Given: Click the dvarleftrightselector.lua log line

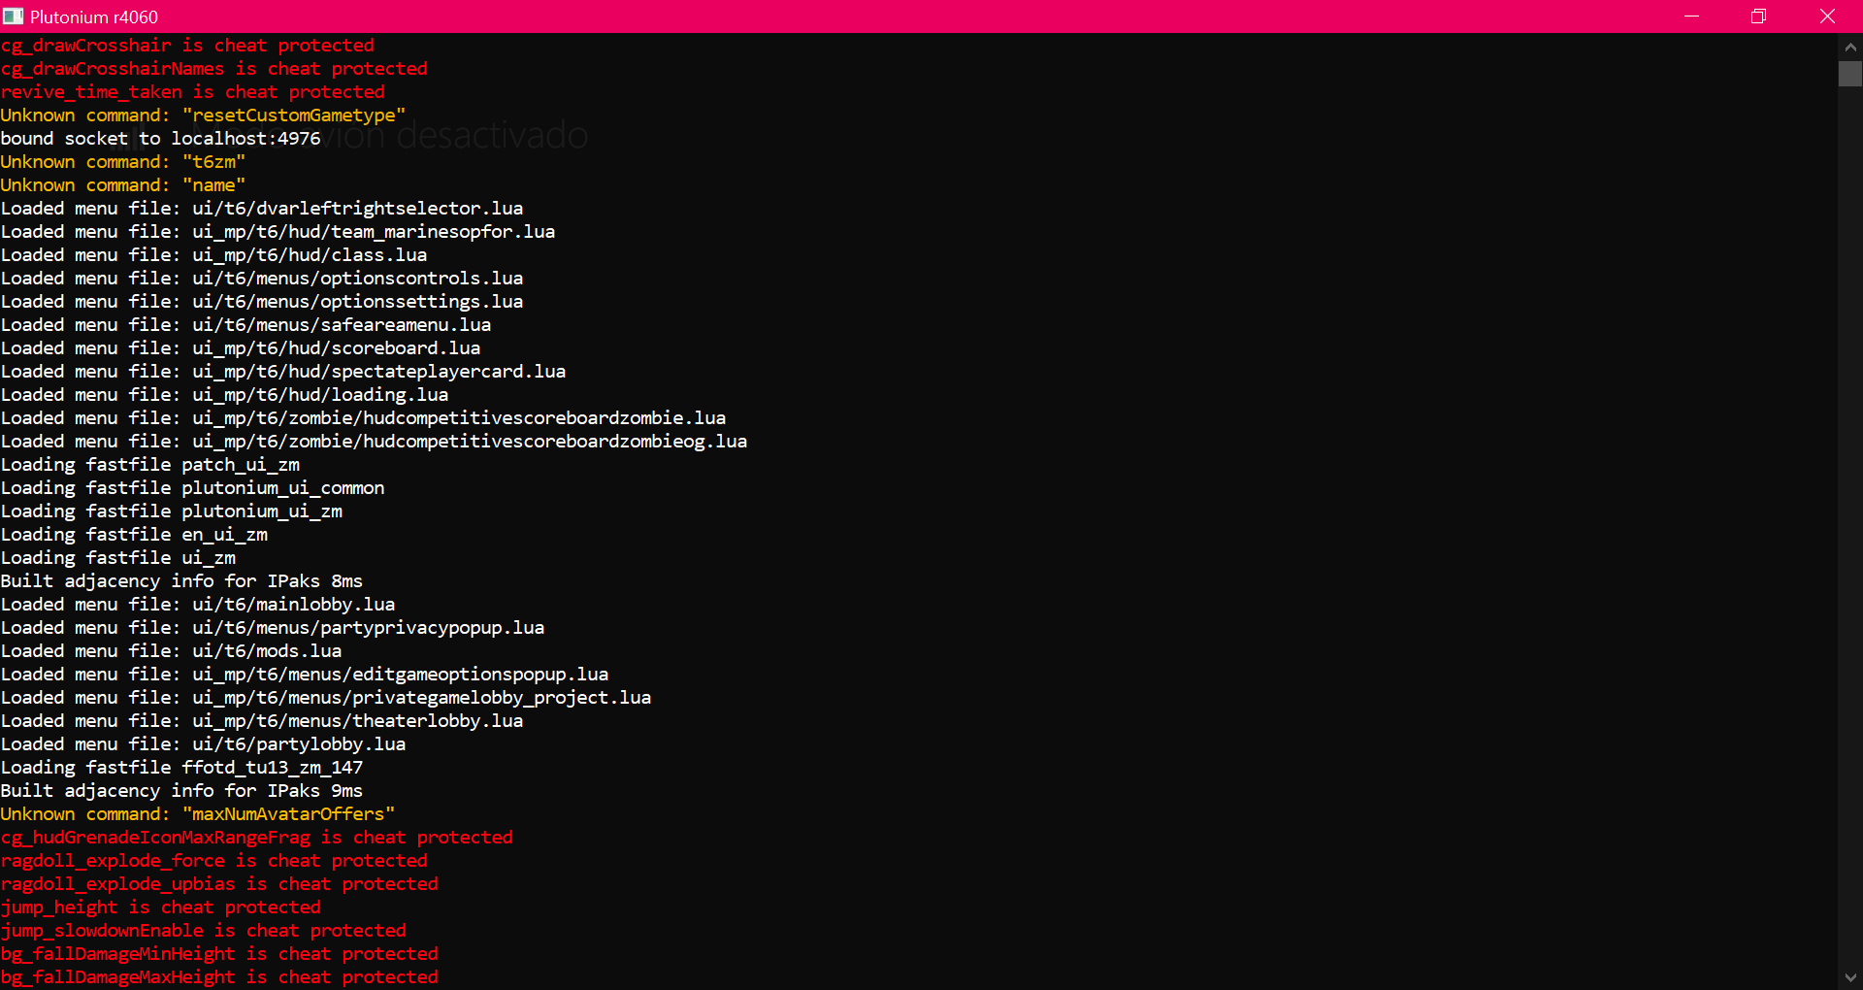Looking at the screenshot, I should tap(262, 209).
